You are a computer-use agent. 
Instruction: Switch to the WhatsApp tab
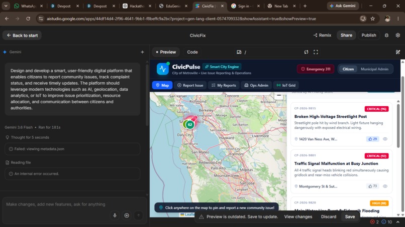[29, 6]
